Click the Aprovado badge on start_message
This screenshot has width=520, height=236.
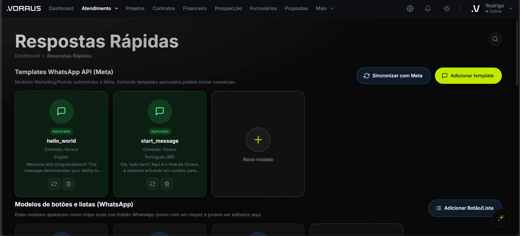160,131
